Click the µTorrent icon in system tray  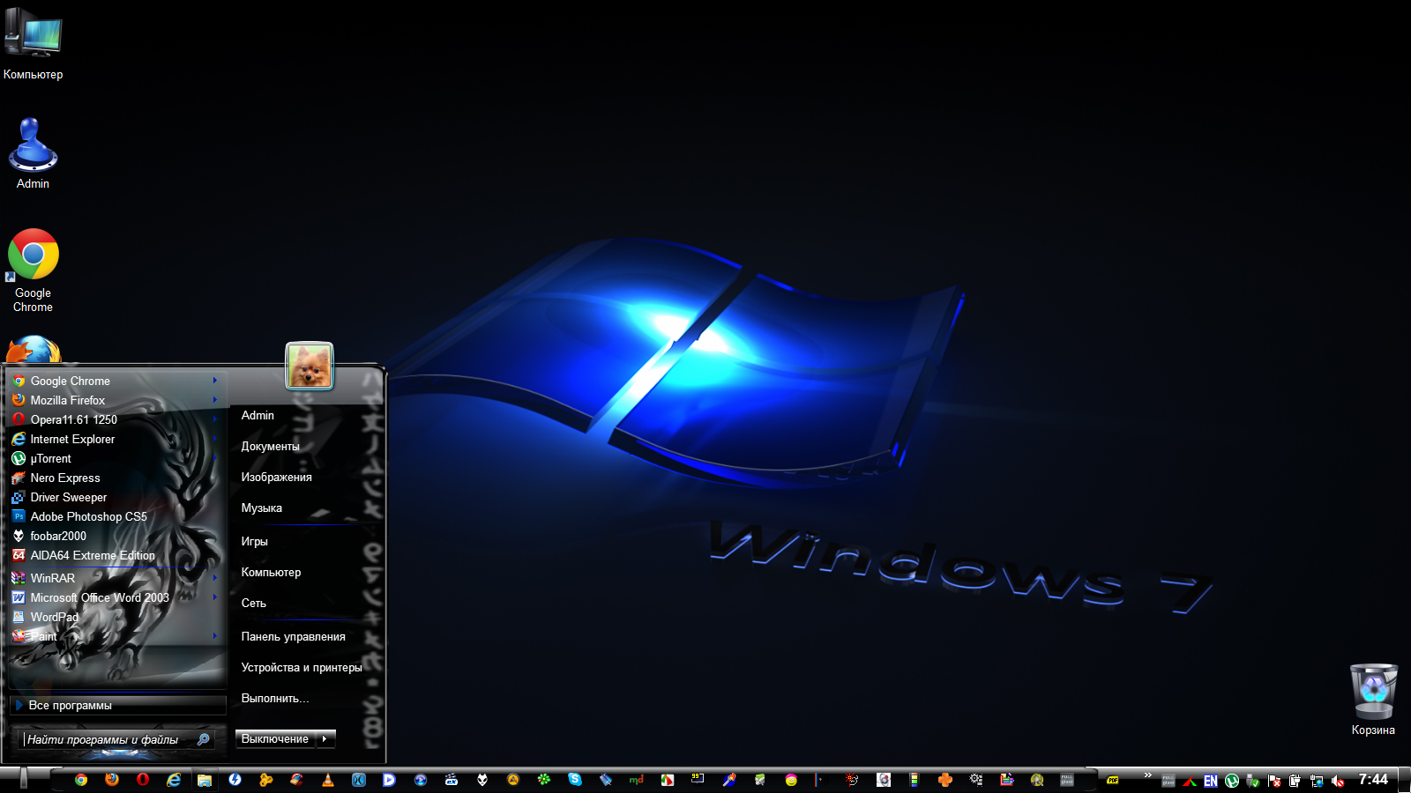[x=1232, y=781]
